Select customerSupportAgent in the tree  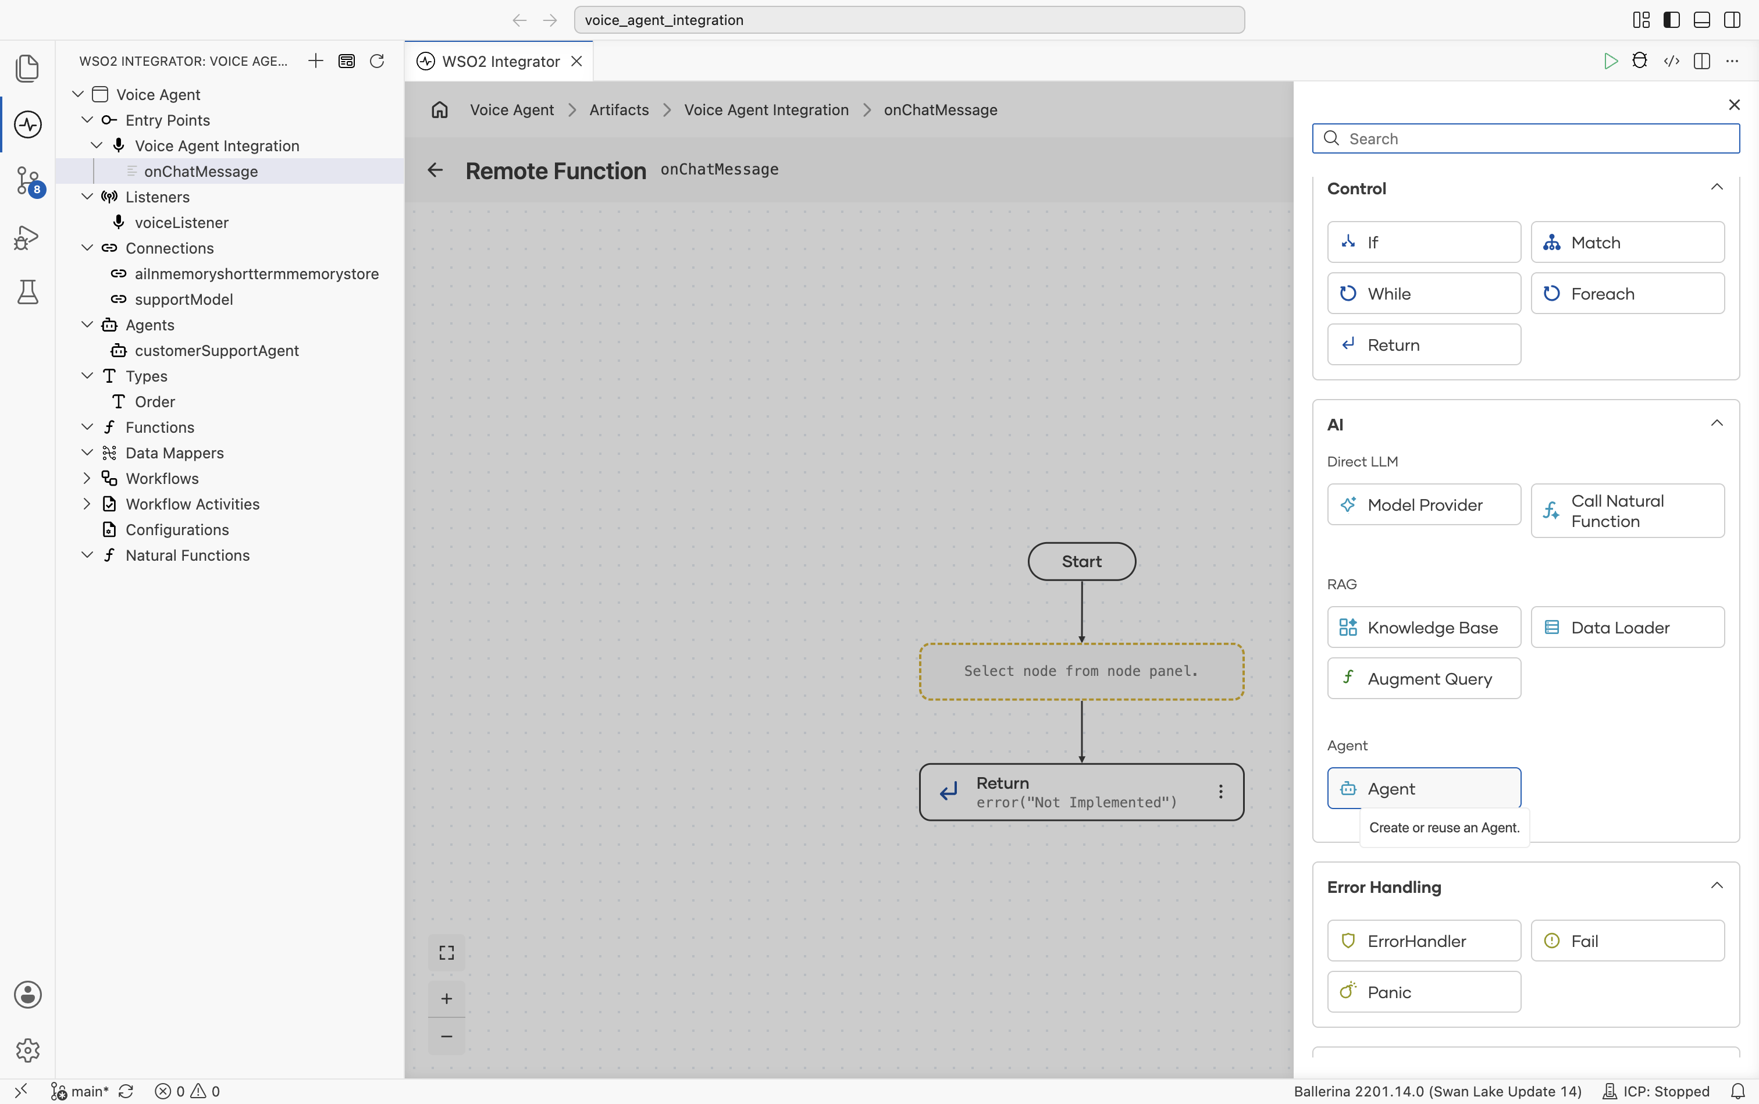point(217,351)
